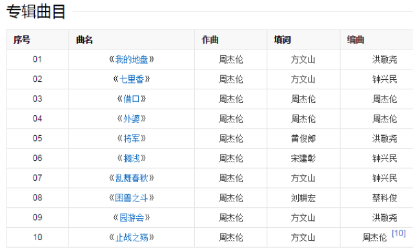The image size is (413, 251).
Task: Click lyricist 方文山 in row 10
Action: click(303, 237)
